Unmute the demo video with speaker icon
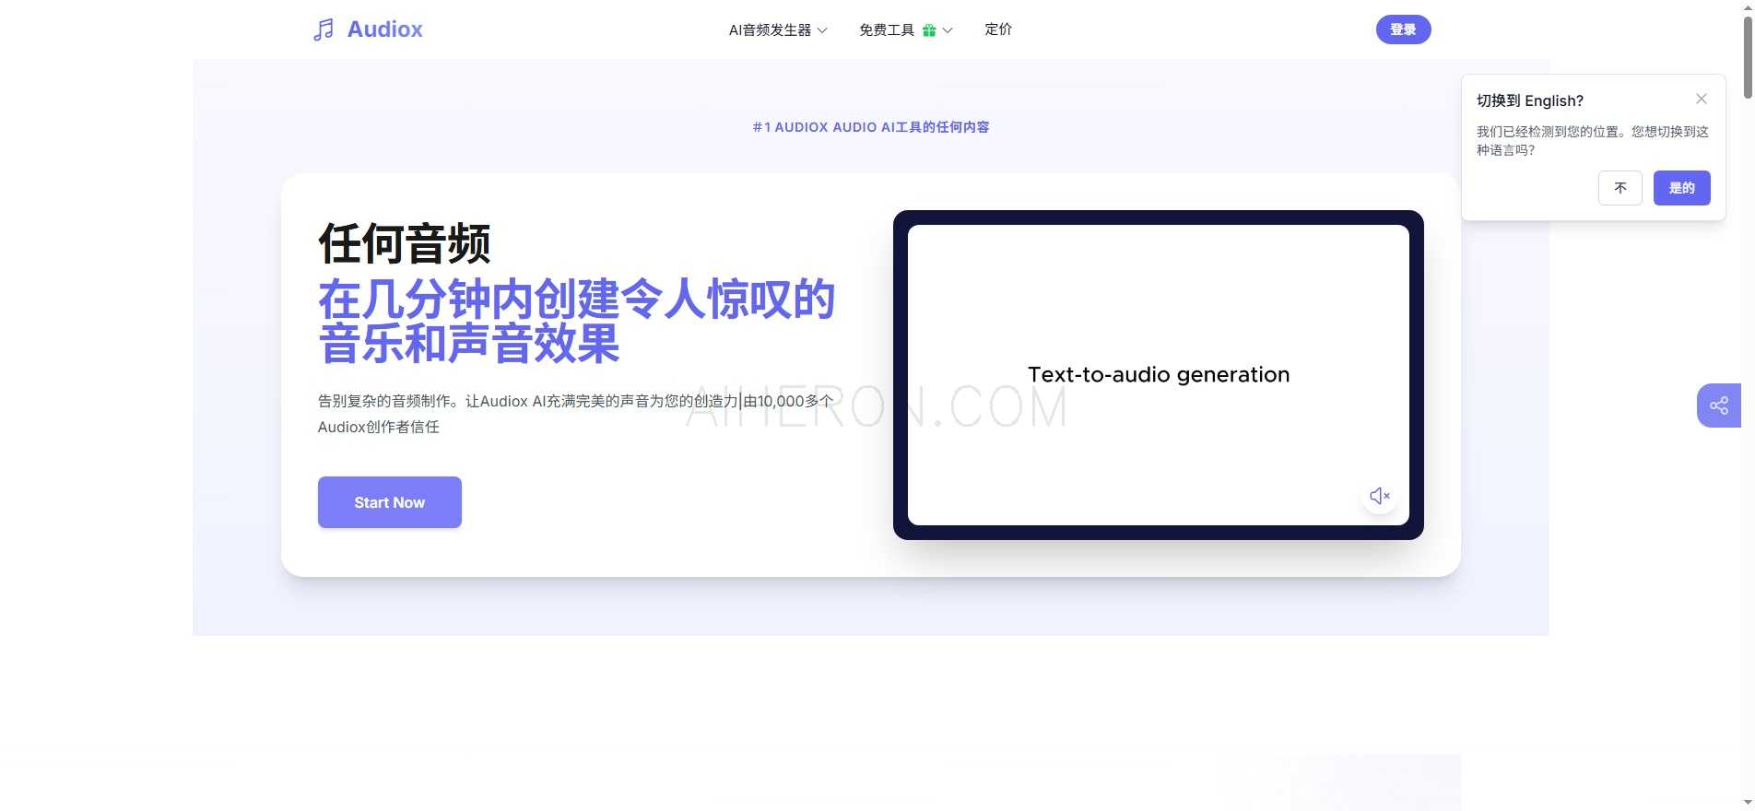 (x=1379, y=496)
